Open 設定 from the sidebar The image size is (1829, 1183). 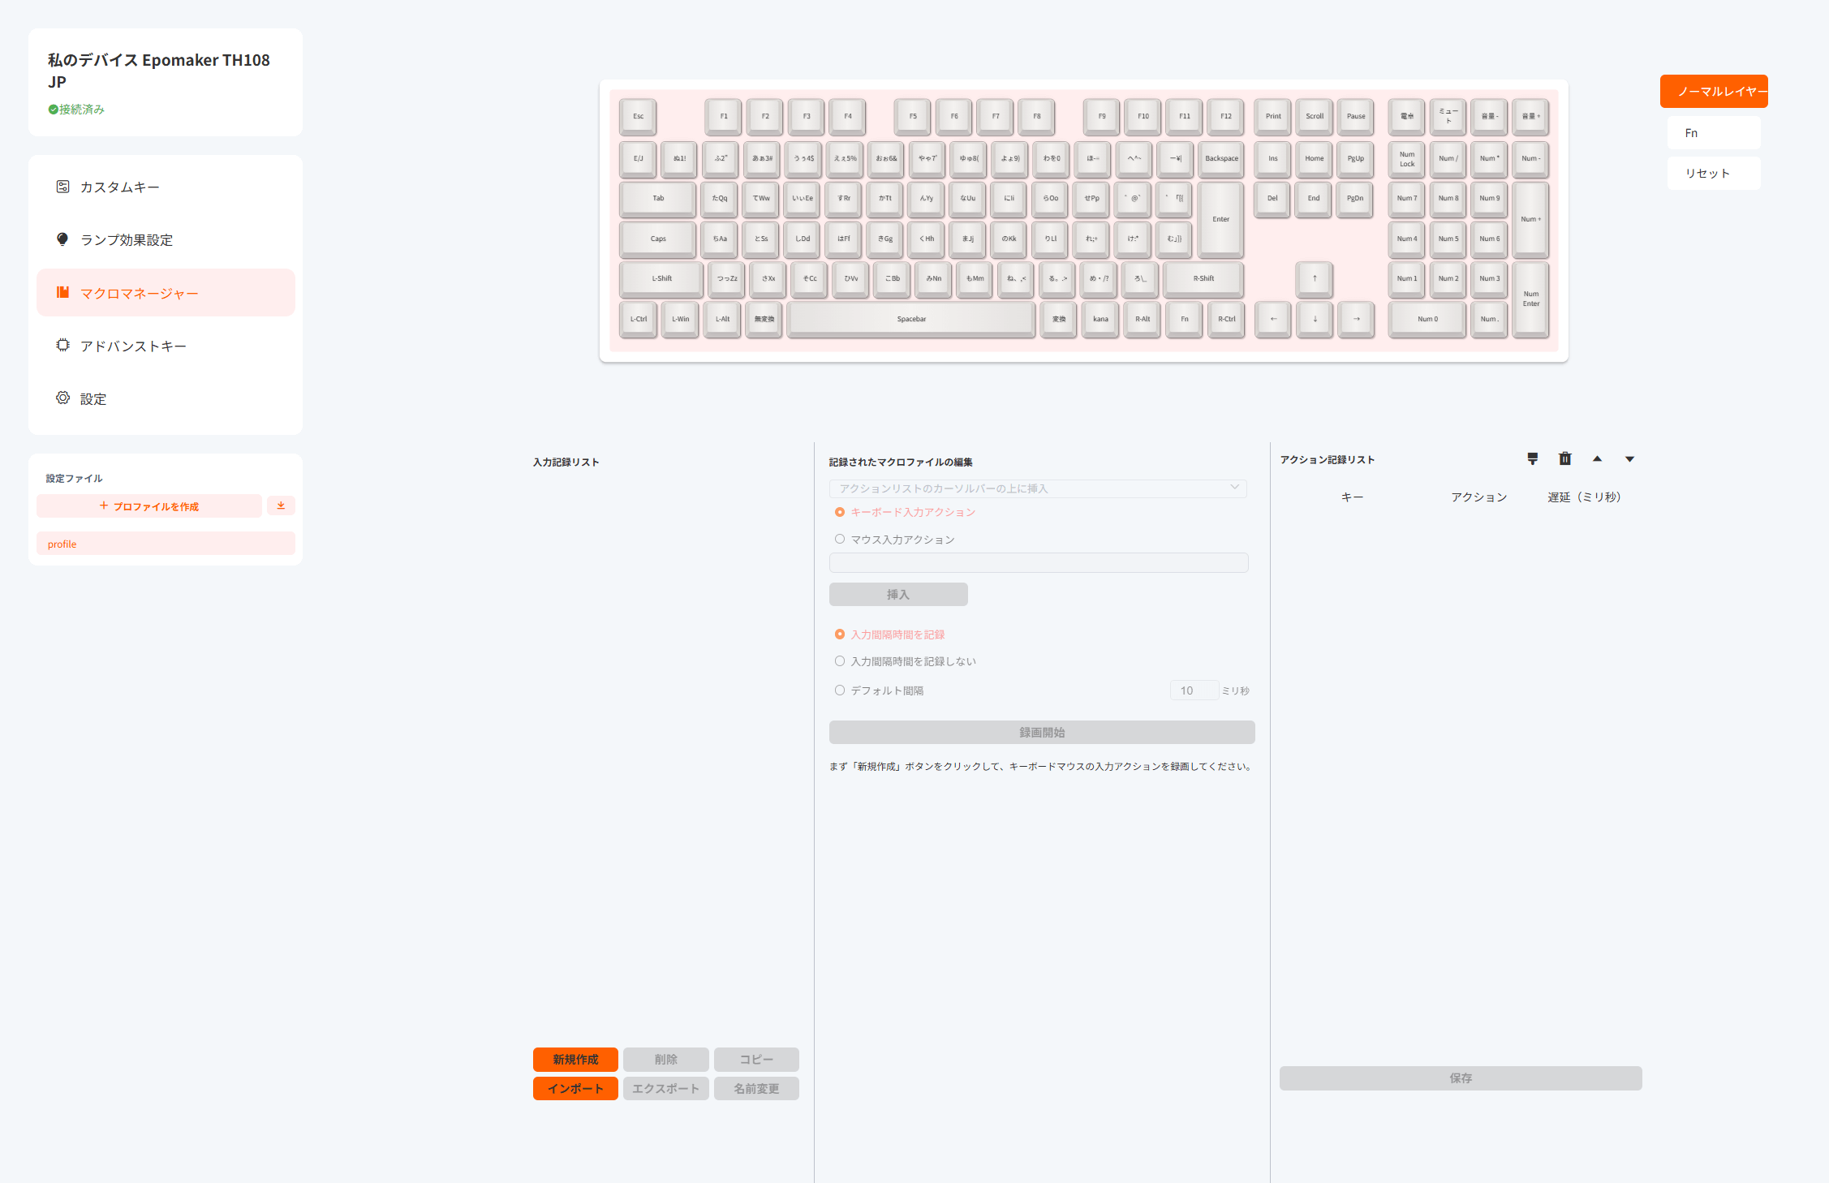pyautogui.click(x=93, y=399)
